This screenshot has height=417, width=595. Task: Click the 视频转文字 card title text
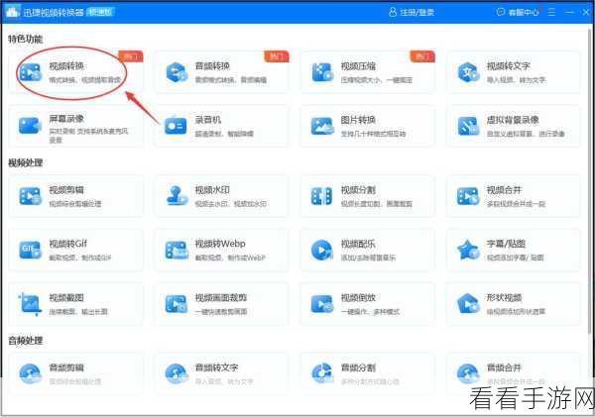click(x=509, y=66)
